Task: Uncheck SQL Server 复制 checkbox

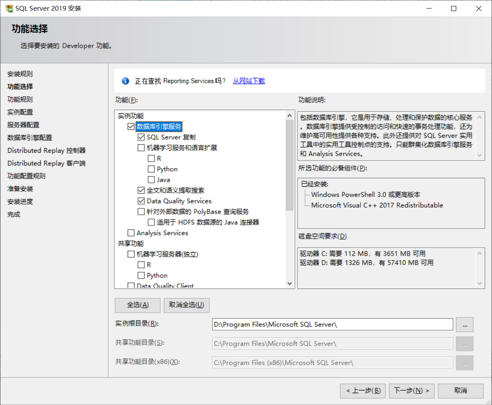Action: click(141, 137)
